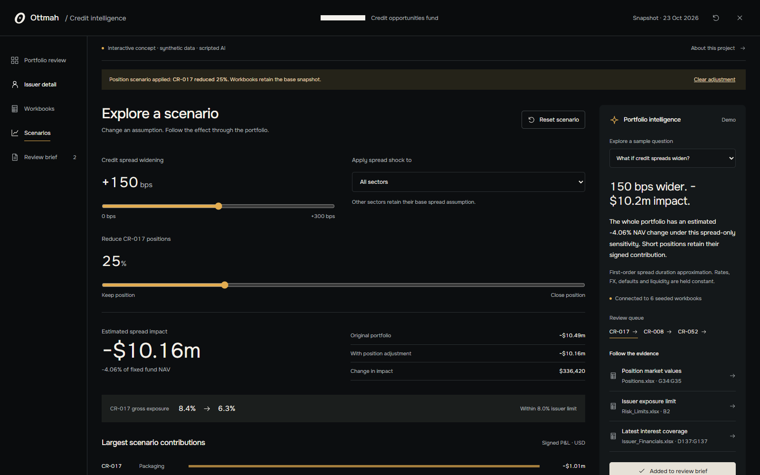This screenshot has height=475, width=760.
Task: Click arrow icon next to About this project
Action: (x=742, y=48)
